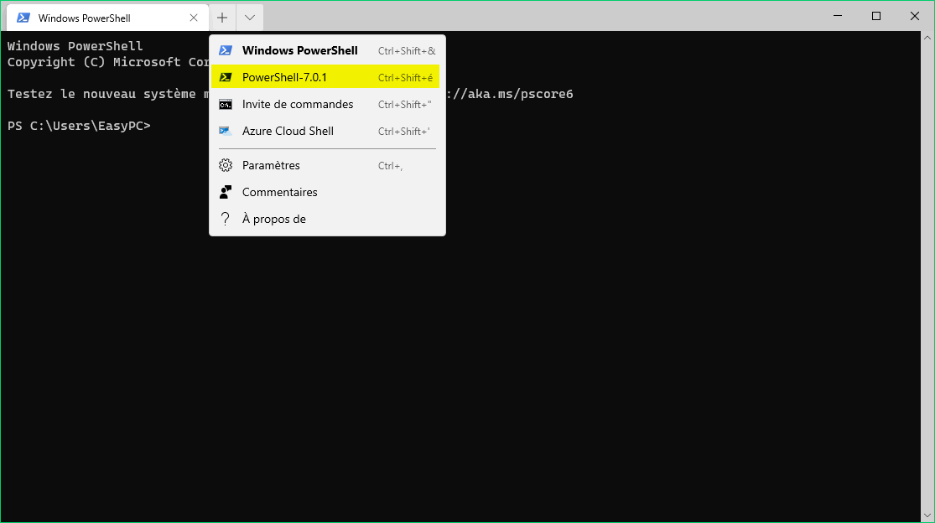
Task: Click the scrollbar up arrow
Action: (927, 38)
